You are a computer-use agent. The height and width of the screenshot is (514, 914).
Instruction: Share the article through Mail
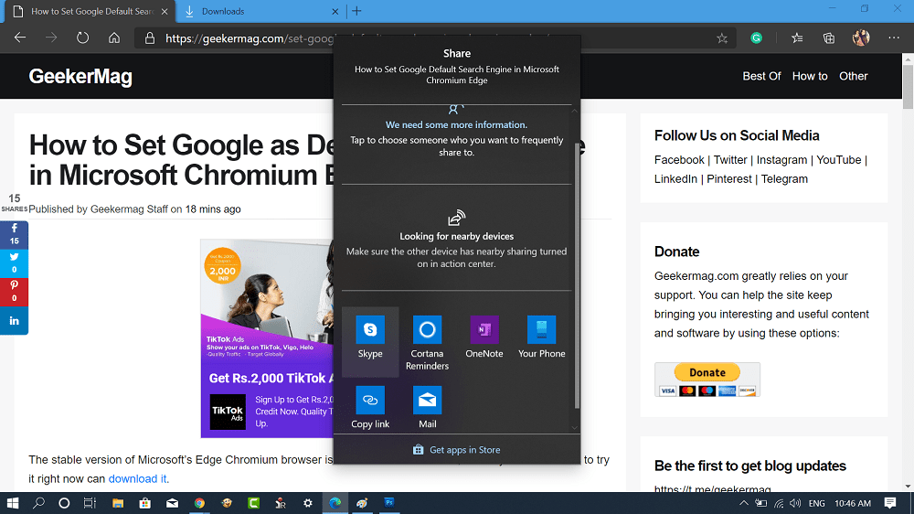point(427,406)
